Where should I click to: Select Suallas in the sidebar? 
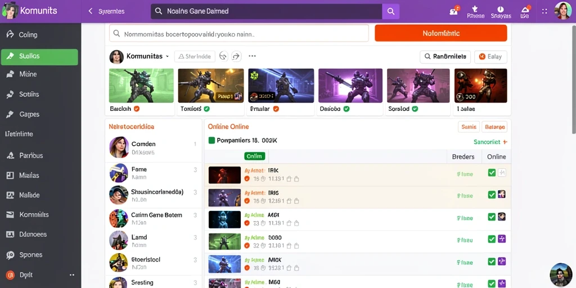[40, 57]
